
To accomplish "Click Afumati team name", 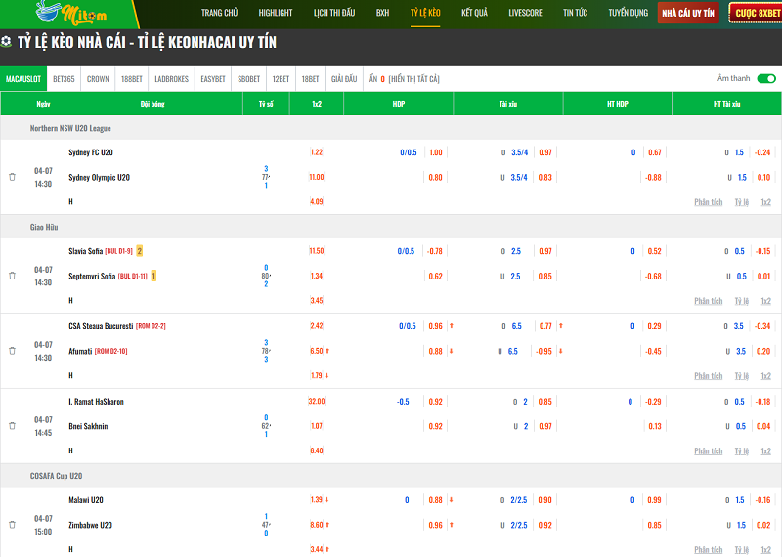I will pos(80,351).
